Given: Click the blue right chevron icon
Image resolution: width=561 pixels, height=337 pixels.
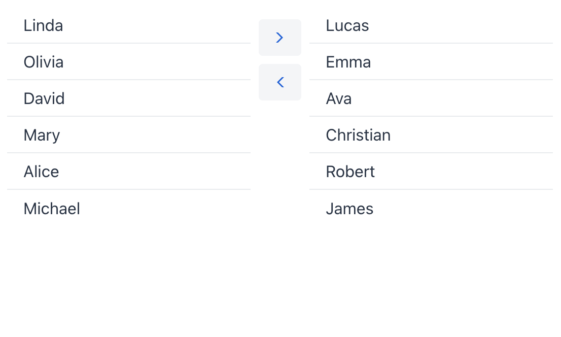Looking at the screenshot, I should click(x=279, y=38).
